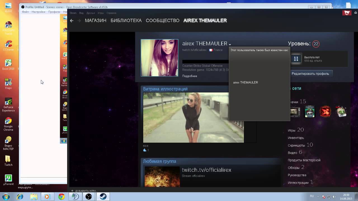The image size is (358, 201).
Task: Open GeForce Experience desktop shortcut
Action: pyautogui.click(x=8, y=105)
